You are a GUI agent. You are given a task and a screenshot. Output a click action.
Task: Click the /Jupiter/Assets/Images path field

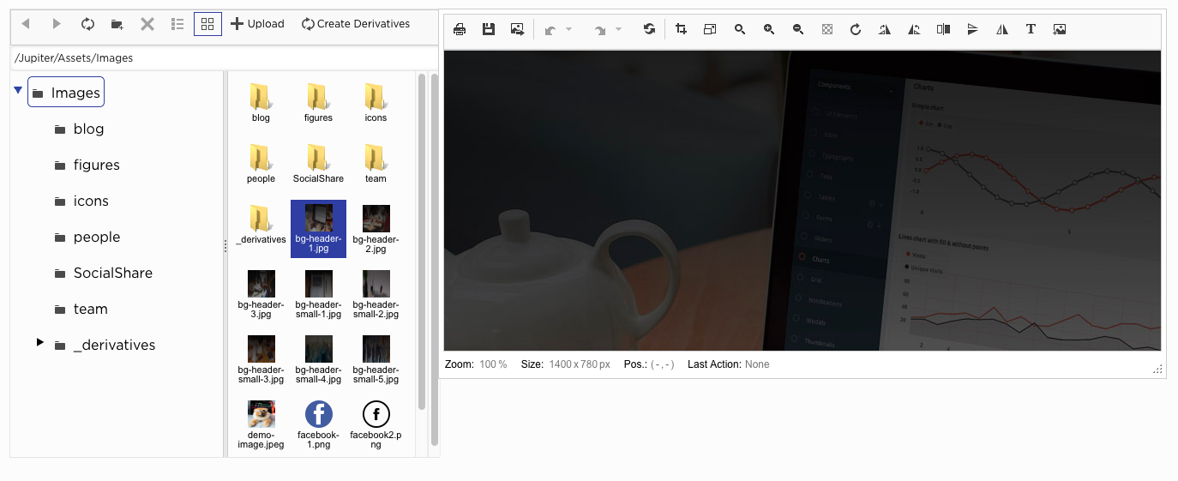(225, 58)
